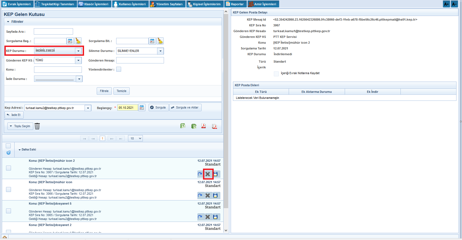The image size is (462, 240).
Task: Open calendar picker for Sorgulama Baş.
Action: 70,41
